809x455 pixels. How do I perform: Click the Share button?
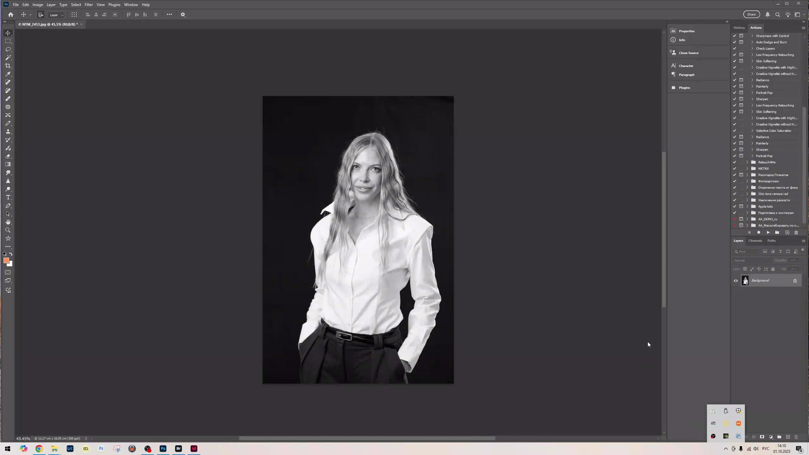point(751,14)
